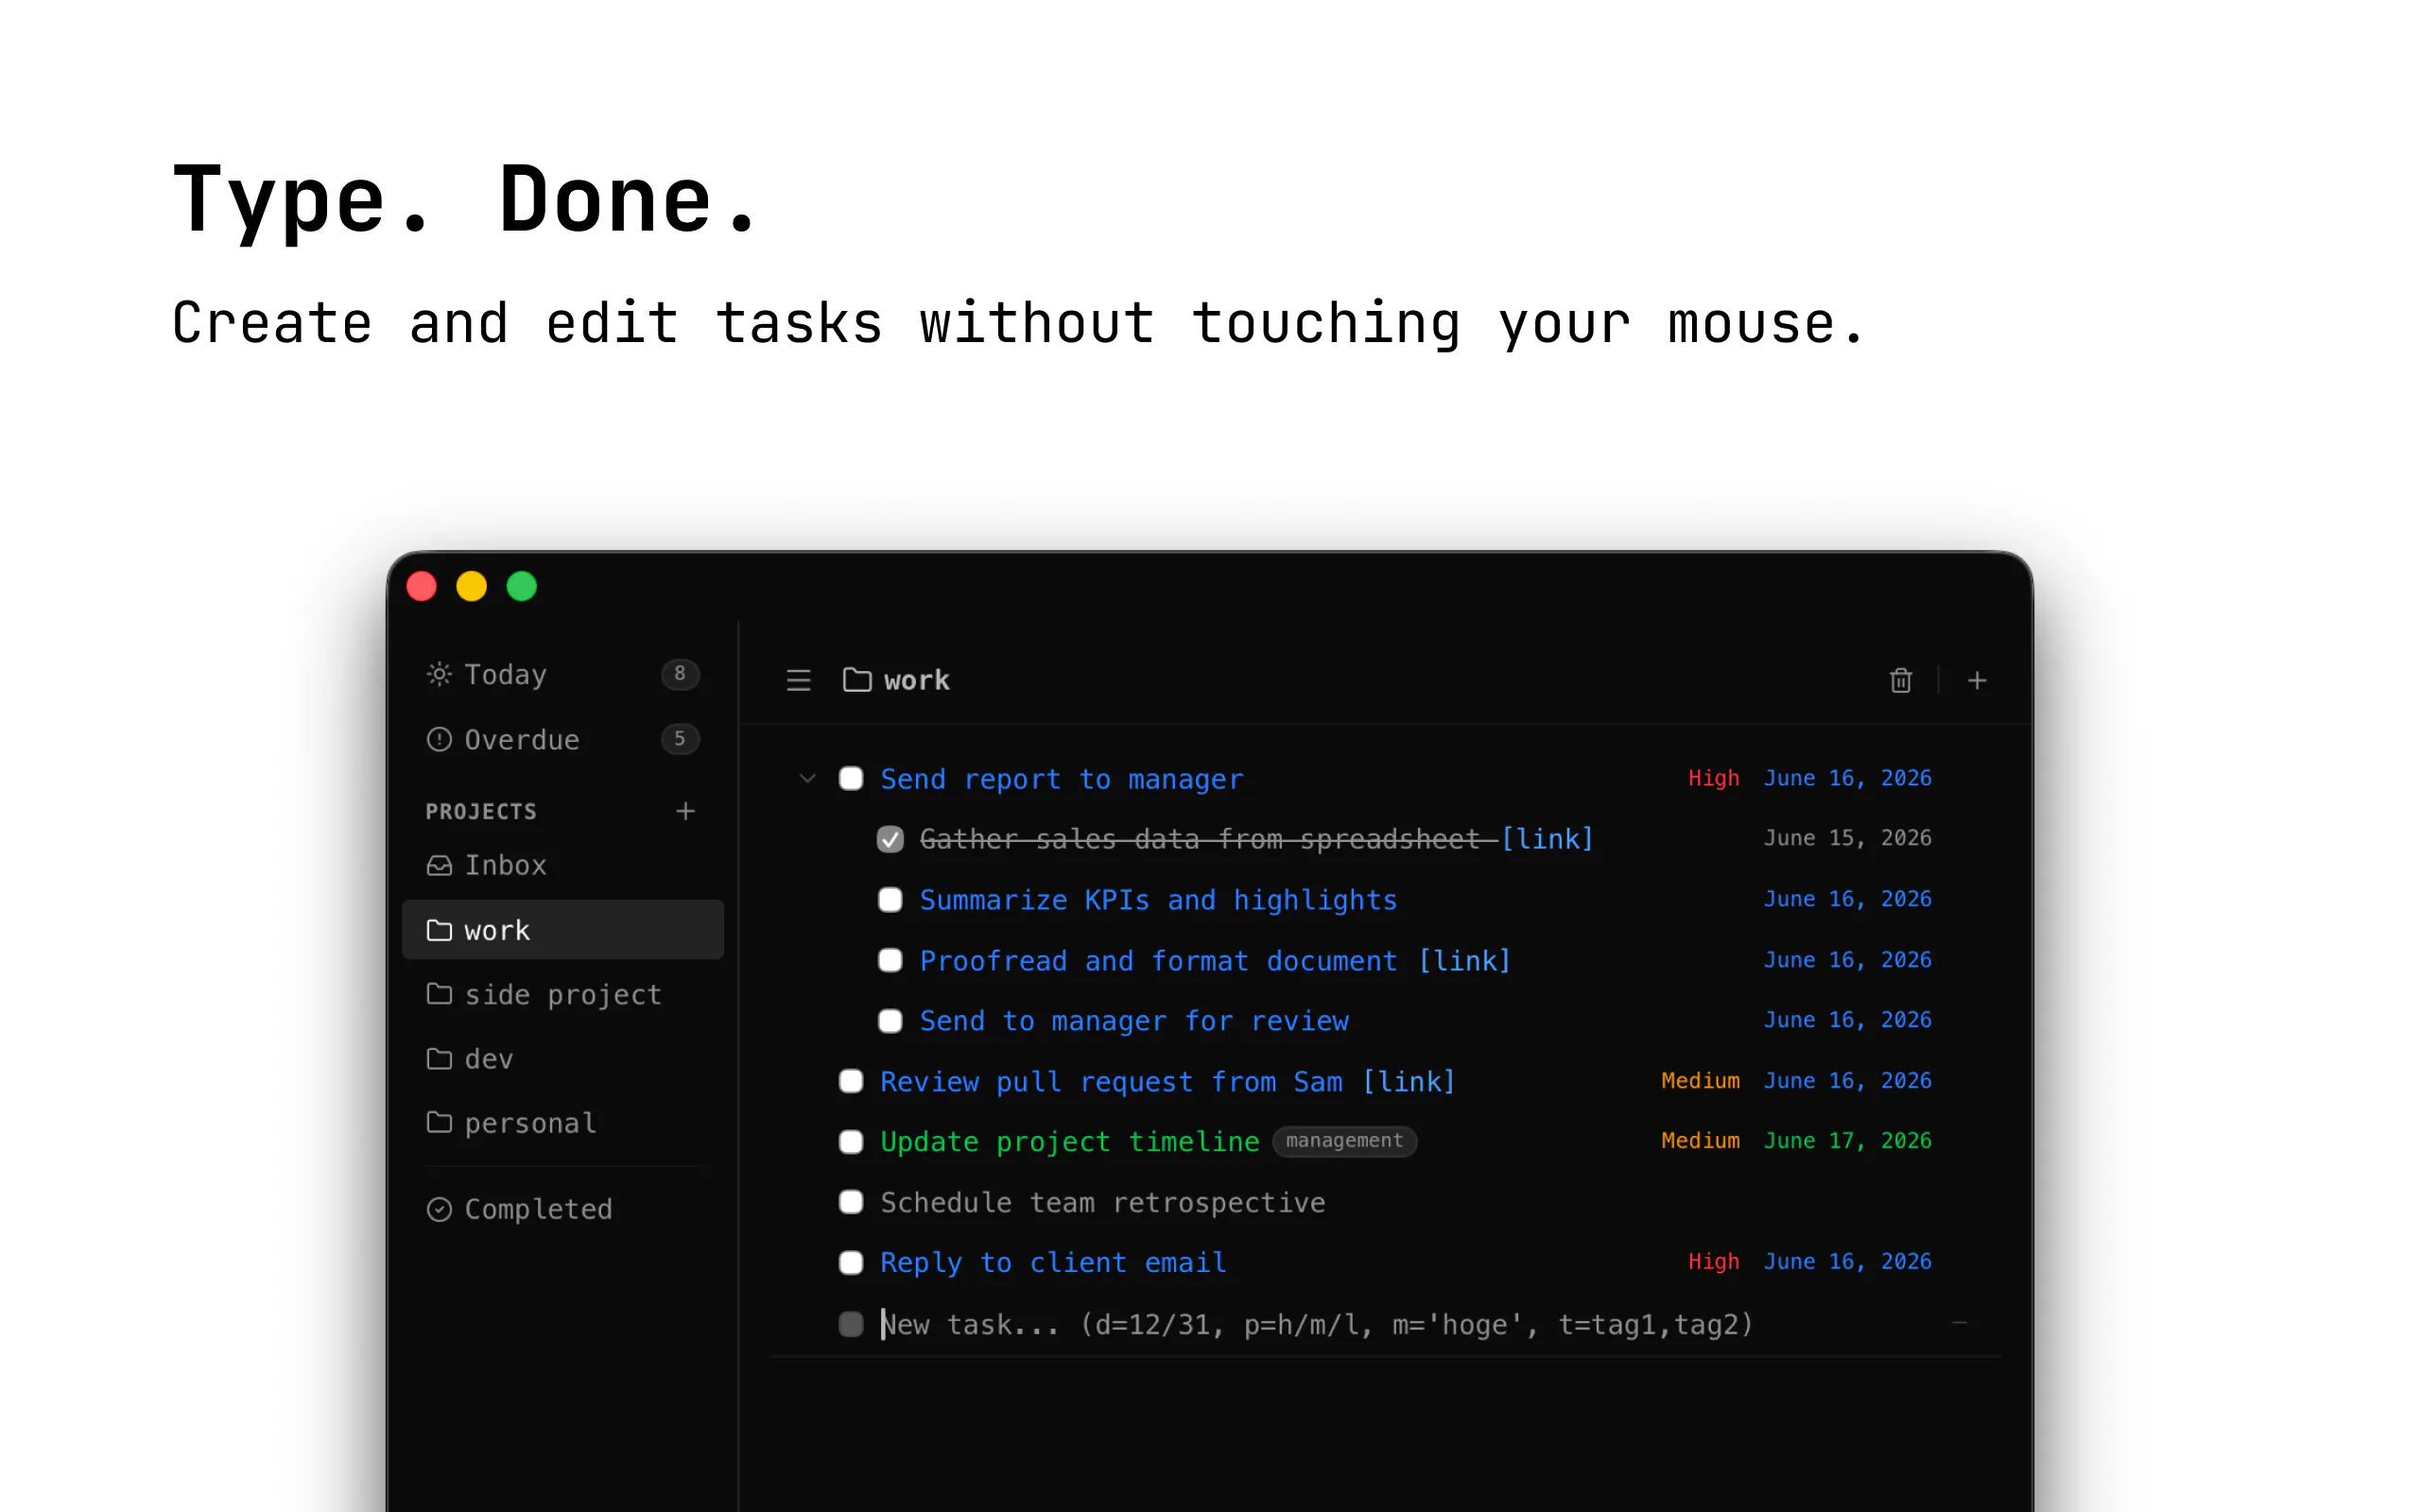Add a new project with PROJECTS plus icon

click(685, 811)
